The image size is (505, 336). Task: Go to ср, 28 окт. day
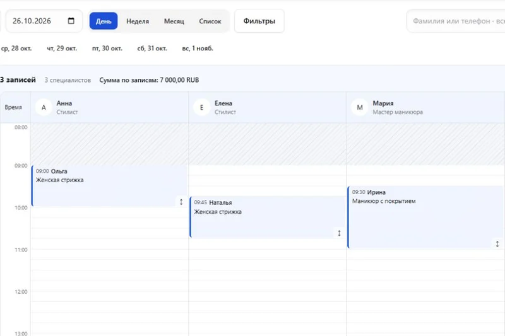click(x=16, y=49)
